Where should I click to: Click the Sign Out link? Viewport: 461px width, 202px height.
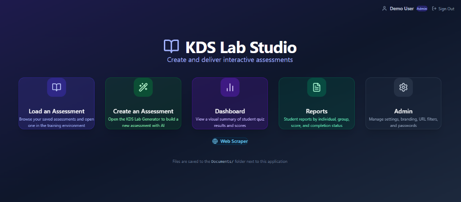pos(443,9)
